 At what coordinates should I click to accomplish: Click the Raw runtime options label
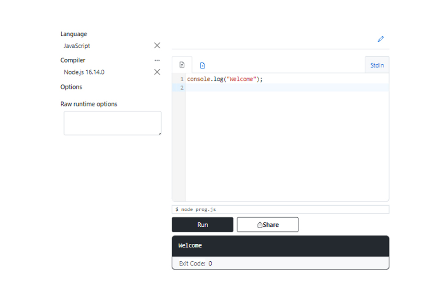click(89, 104)
